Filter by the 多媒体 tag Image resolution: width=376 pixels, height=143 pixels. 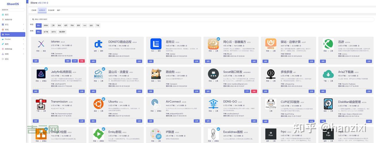(46, 25)
